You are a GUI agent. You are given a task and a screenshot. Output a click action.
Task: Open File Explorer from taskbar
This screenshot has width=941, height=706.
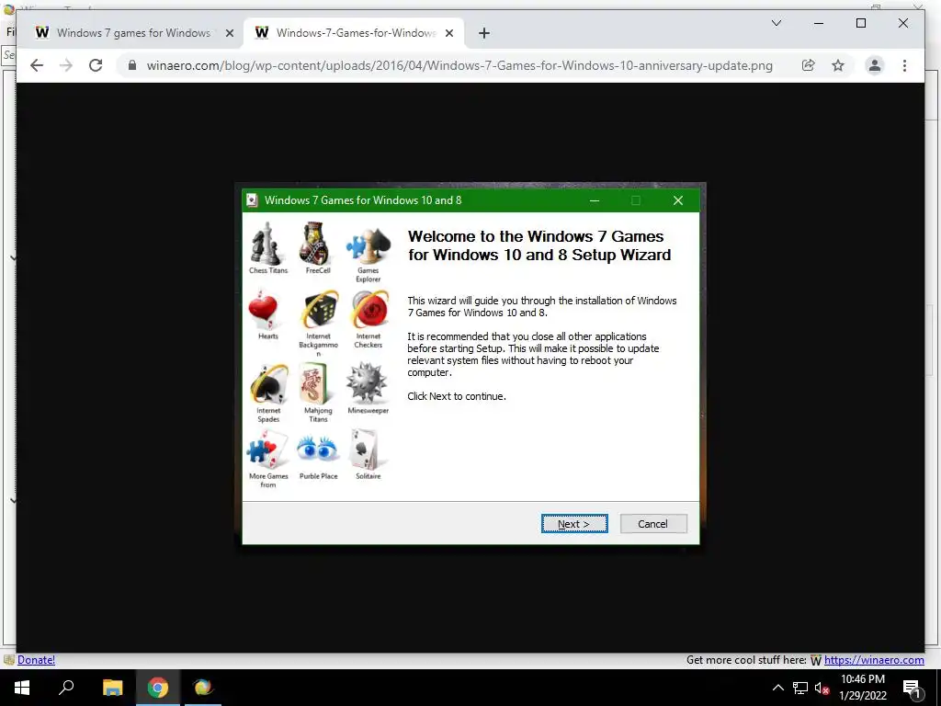(x=112, y=688)
